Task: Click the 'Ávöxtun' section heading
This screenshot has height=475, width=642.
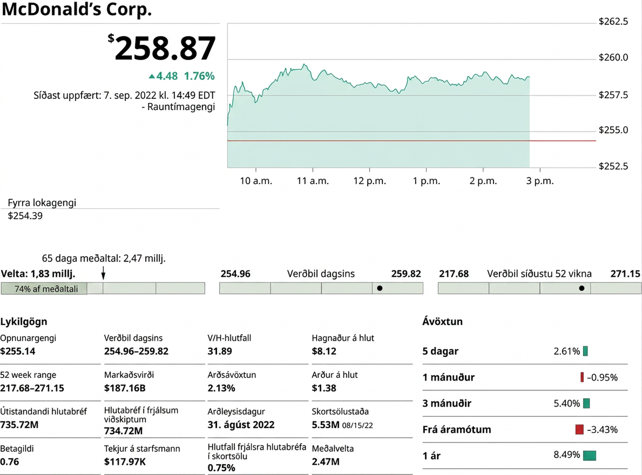Action: (x=442, y=321)
